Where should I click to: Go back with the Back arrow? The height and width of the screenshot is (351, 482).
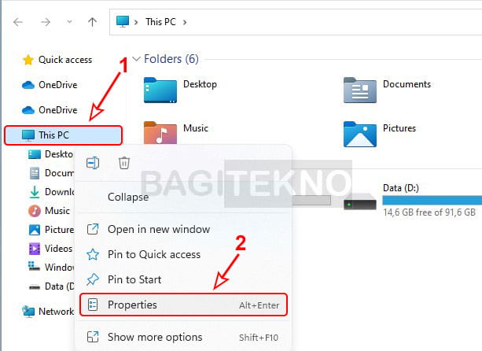click(x=18, y=22)
